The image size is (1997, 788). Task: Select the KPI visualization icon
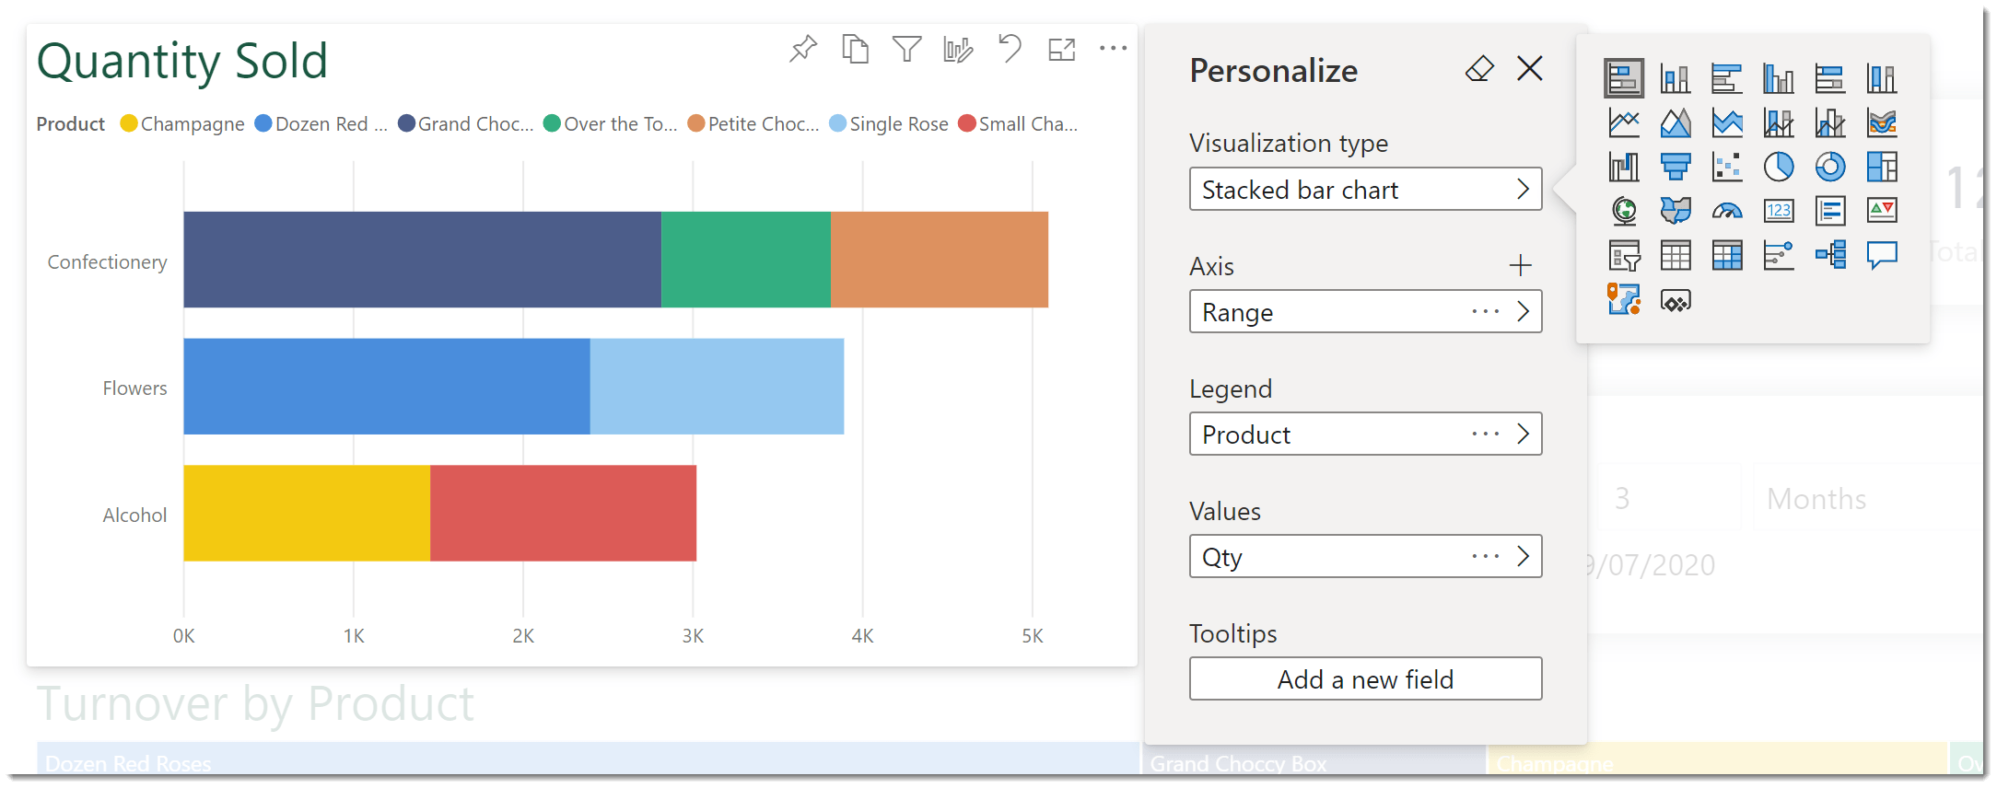pos(1882,211)
